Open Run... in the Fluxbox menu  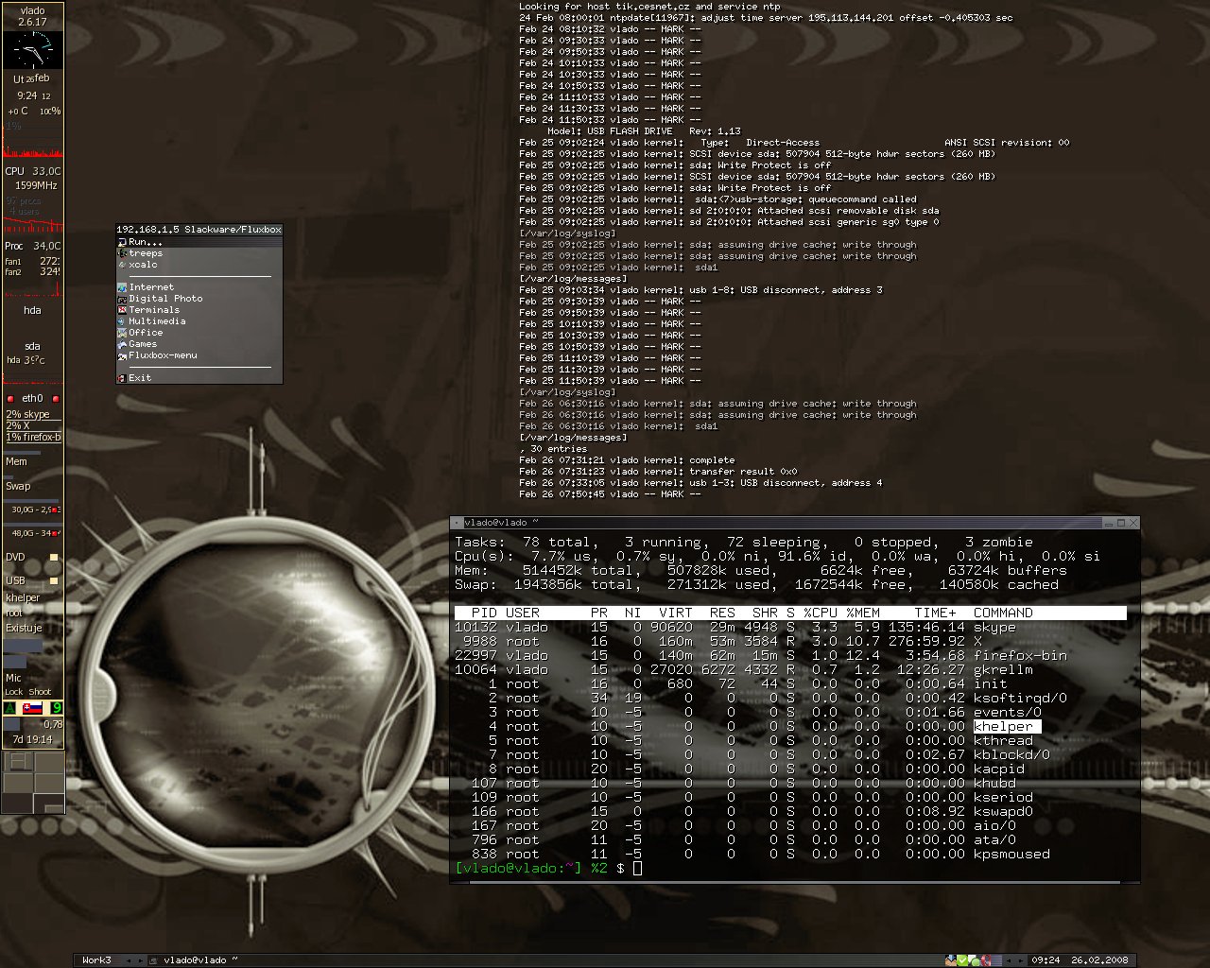coord(199,242)
